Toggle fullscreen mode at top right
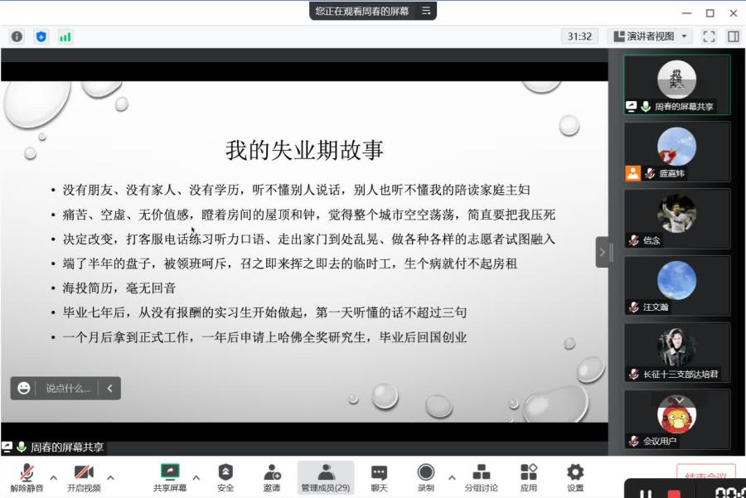The width and height of the screenshot is (746, 498). (x=709, y=36)
